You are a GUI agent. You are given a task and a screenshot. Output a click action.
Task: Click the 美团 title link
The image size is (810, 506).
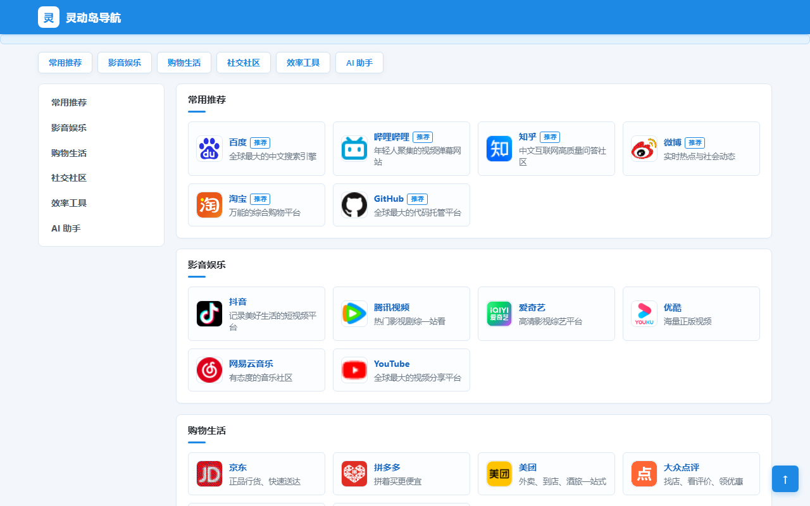(528, 467)
